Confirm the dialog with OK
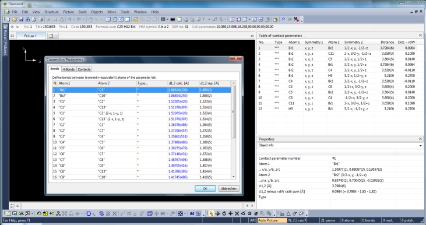Image resolution: width=426 pixels, height=225 pixels. click(205, 189)
